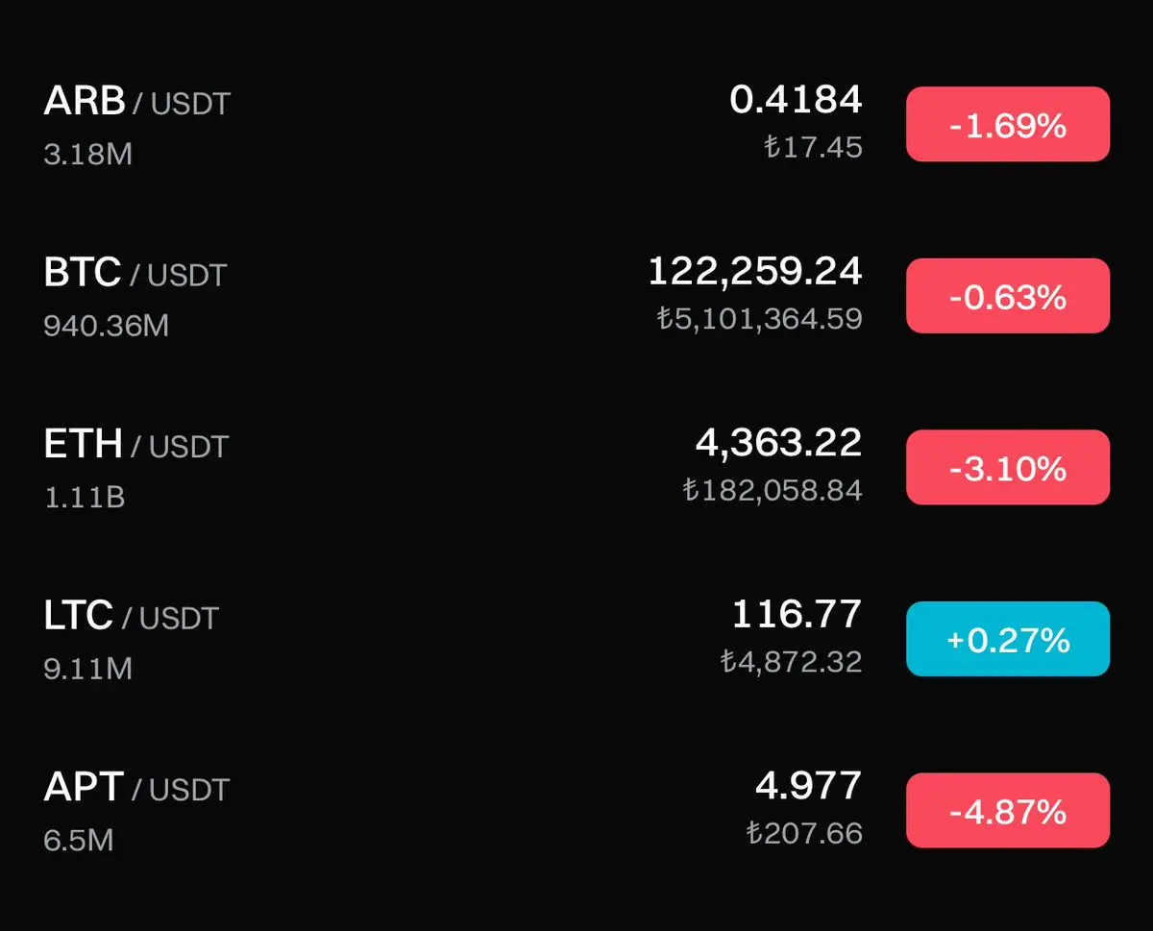Open the BTC / USDT trading pair
1153x931 pixels.
[135, 274]
